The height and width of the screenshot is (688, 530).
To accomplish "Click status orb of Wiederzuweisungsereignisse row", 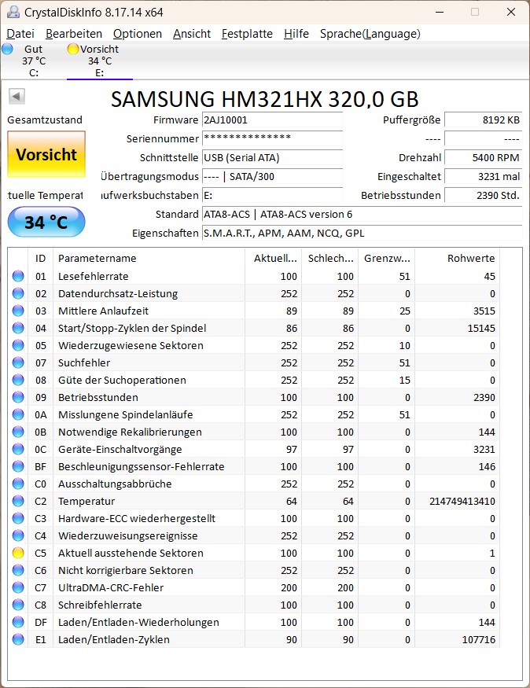I will point(18,535).
